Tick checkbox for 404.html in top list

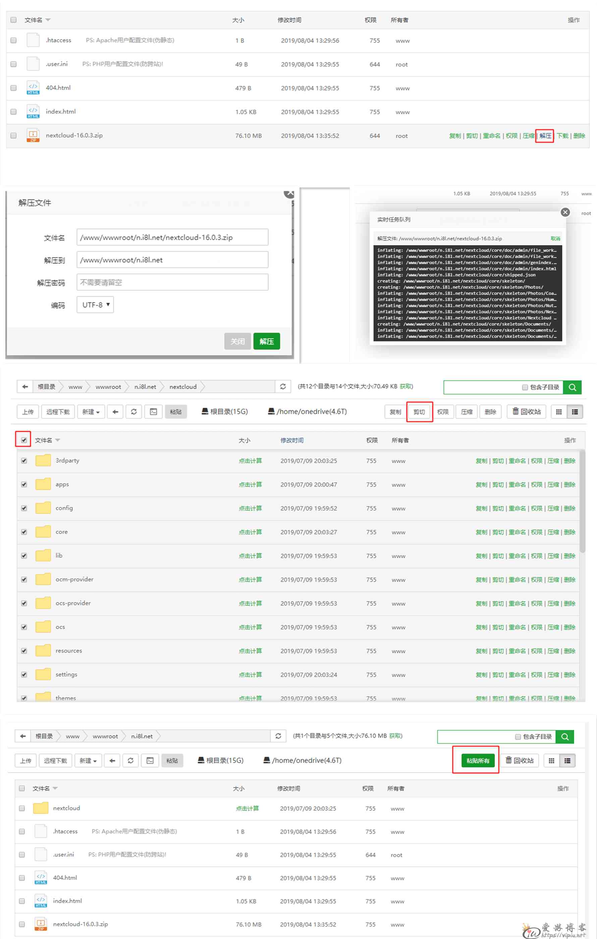(x=14, y=88)
